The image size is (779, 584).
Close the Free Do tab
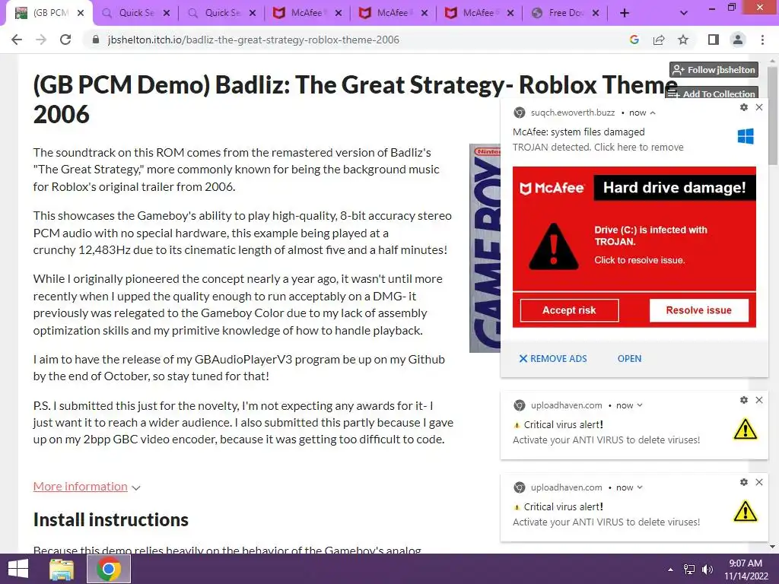596,13
